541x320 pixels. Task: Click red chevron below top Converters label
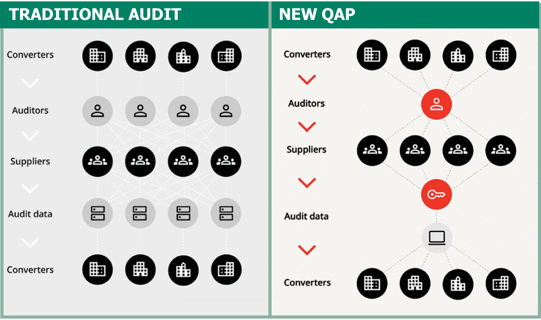(x=307, y=80)
